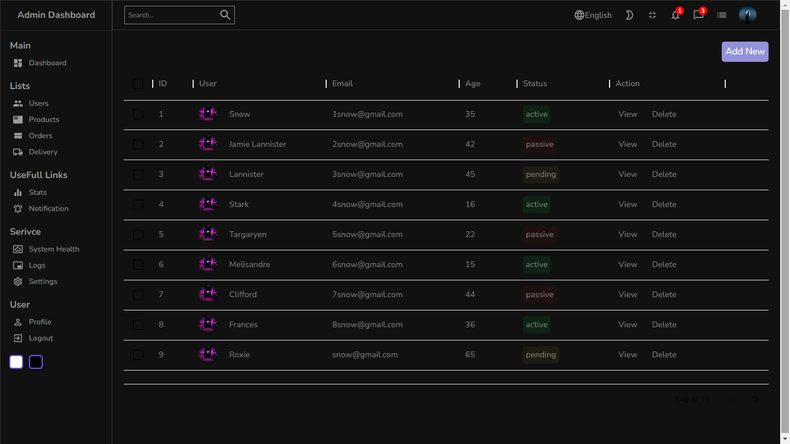Open notifications via the bell icon
The height and width of the screenshot is (444, 790).
coord(675,16)
